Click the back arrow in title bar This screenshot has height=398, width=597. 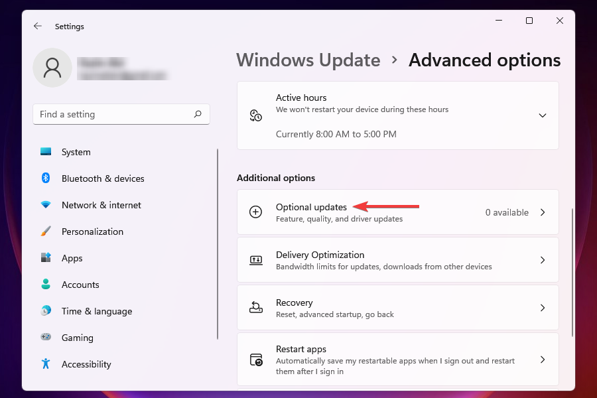(38, 27)
